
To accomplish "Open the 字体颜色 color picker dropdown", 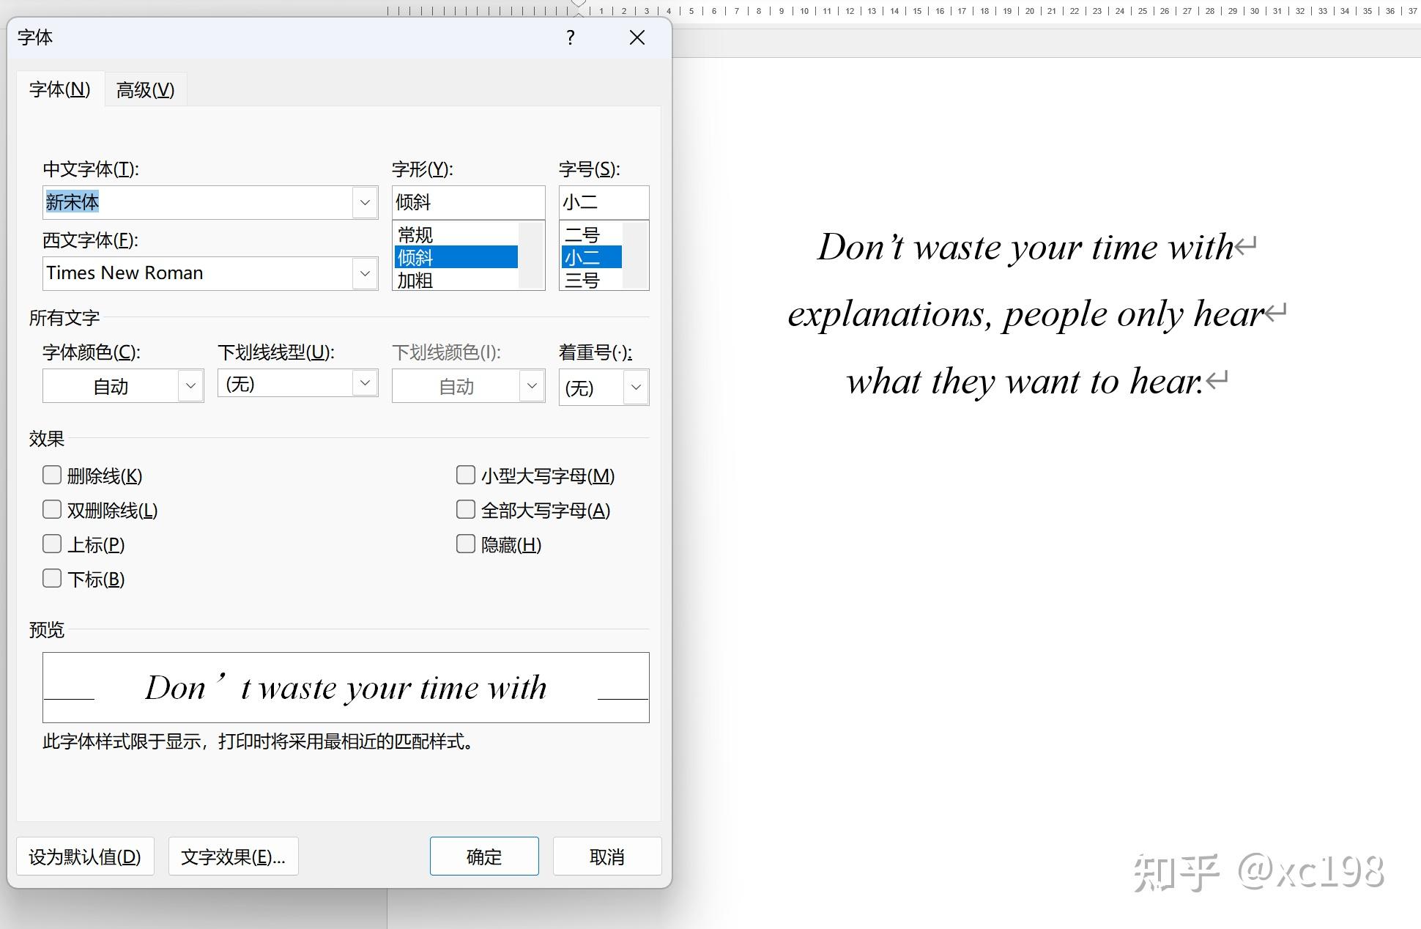I will point(190,386).
